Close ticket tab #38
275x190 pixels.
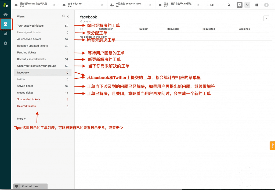pyautogui.click(x=54, y=5)
